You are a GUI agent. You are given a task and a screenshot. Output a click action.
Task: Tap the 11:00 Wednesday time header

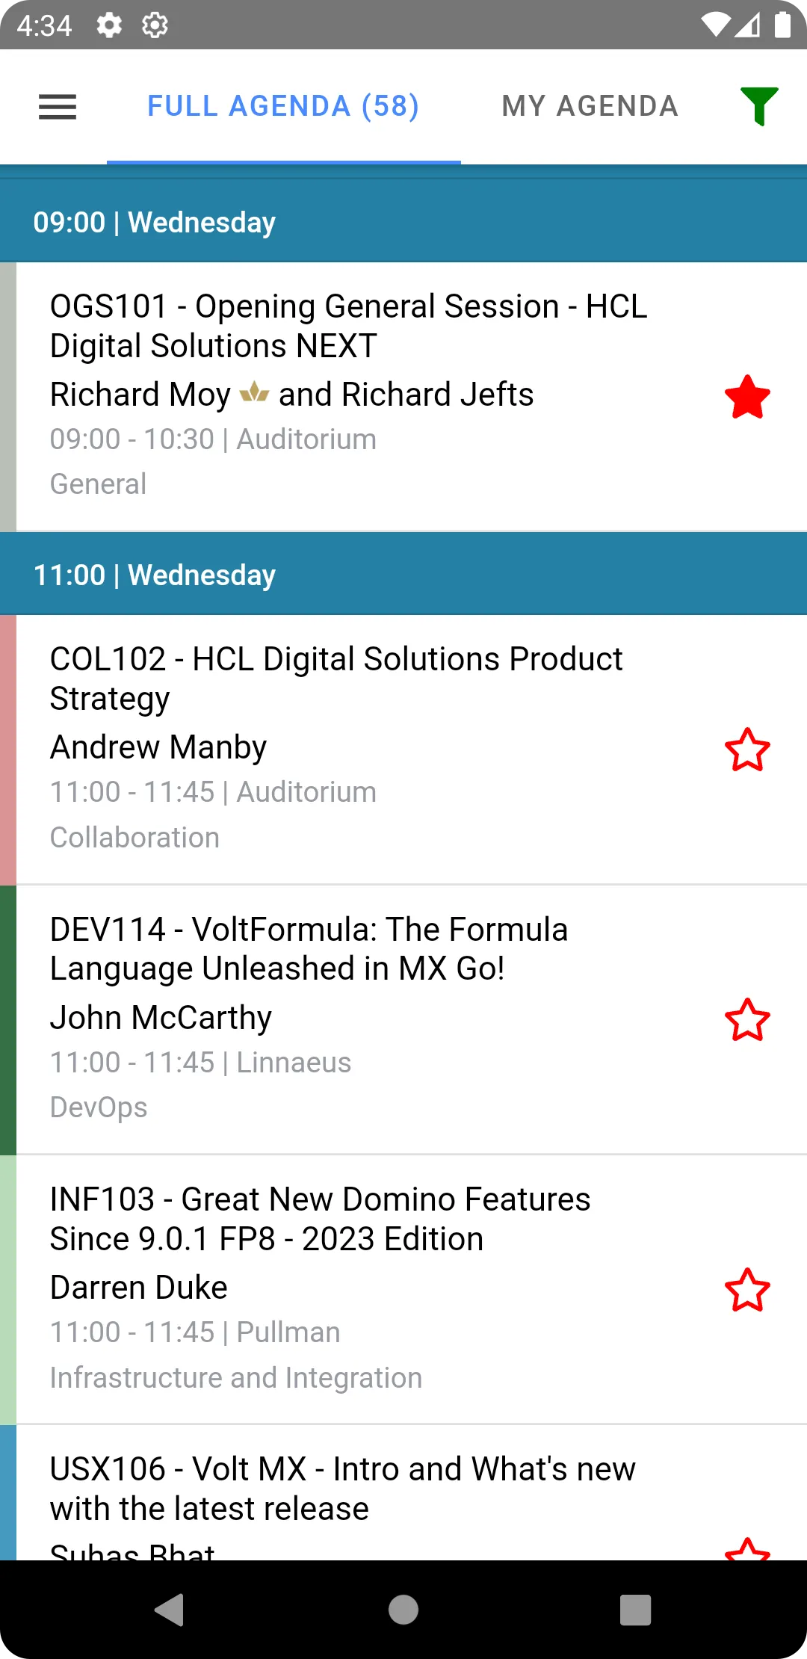pyautogui.click(x=403, y=575)
